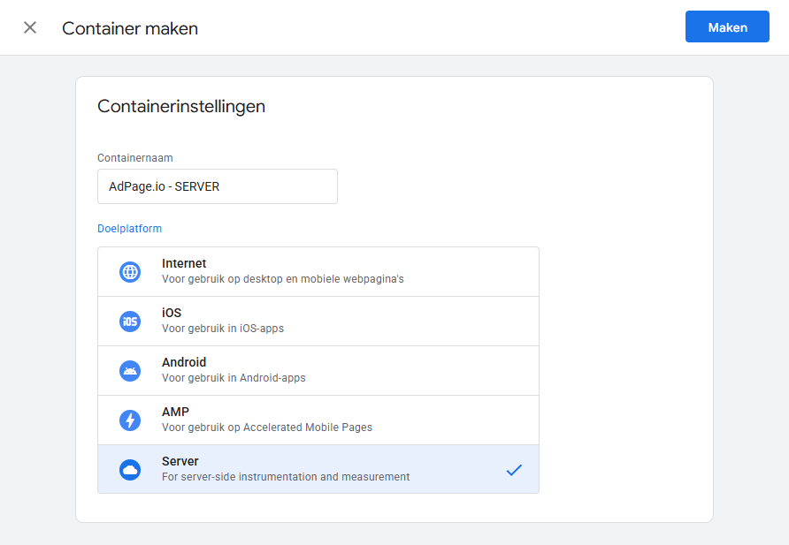Screen dimensions: 789x545
Task: Choose the Server title text
Action: (180, 461)
